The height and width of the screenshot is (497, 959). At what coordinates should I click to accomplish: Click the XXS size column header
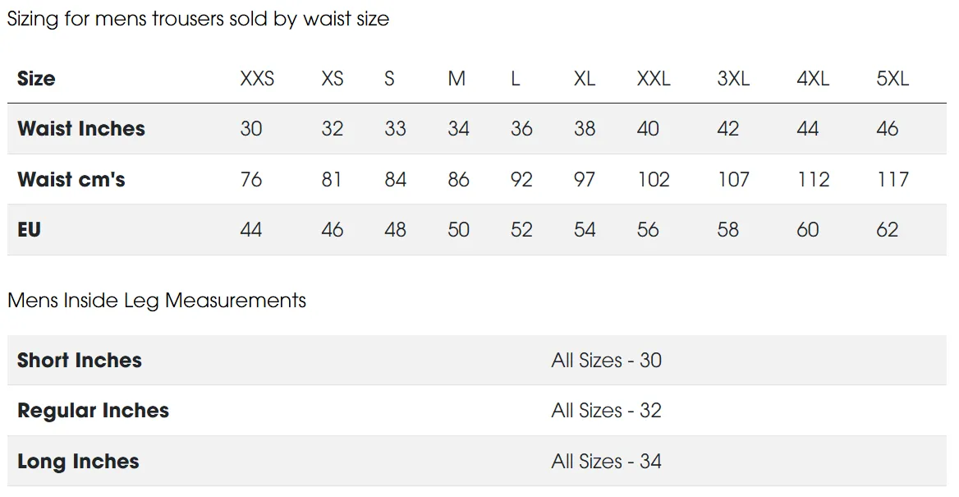coord(257,79)
